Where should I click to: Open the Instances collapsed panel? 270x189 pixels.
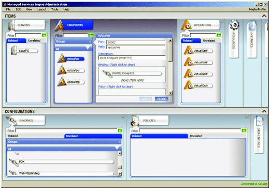pyautogui.click(x=252, y=39)
